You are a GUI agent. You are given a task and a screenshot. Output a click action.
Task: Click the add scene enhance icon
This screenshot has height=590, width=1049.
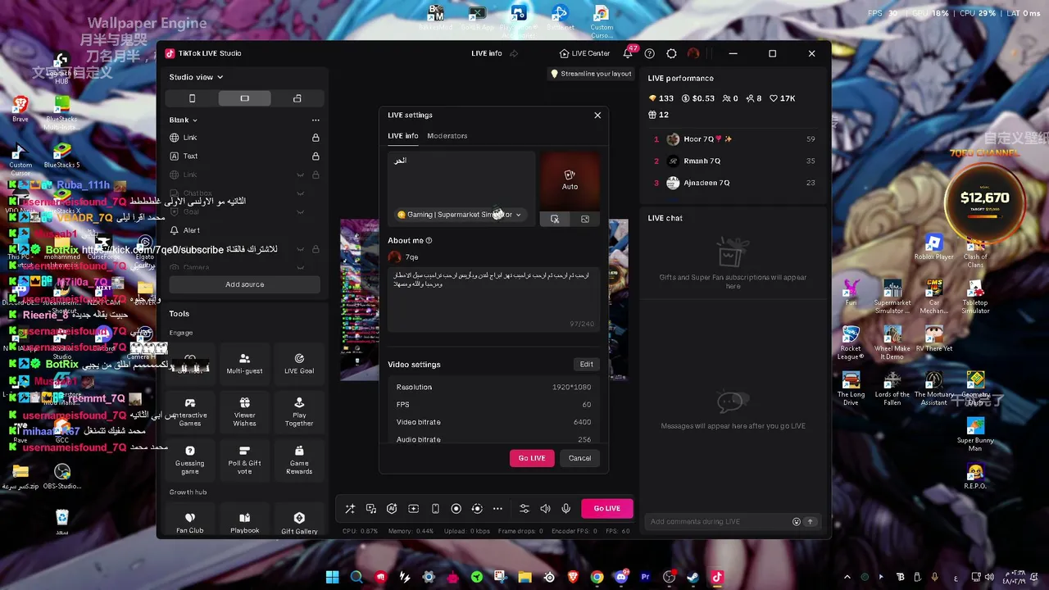[x=414, y=509]
